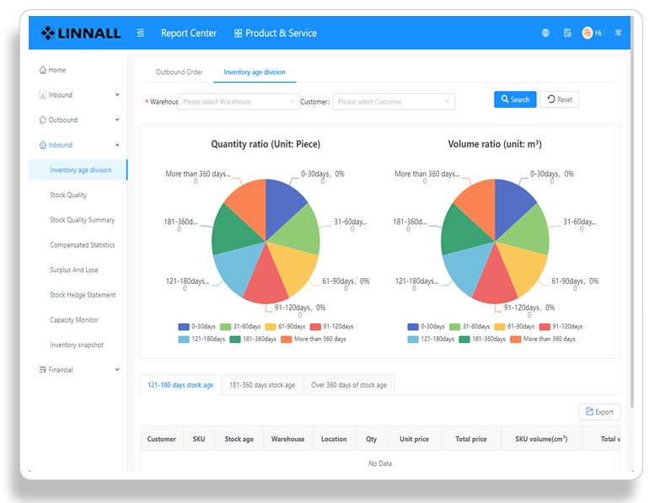
Task: Click the Location column header
Action: point(334,439)
